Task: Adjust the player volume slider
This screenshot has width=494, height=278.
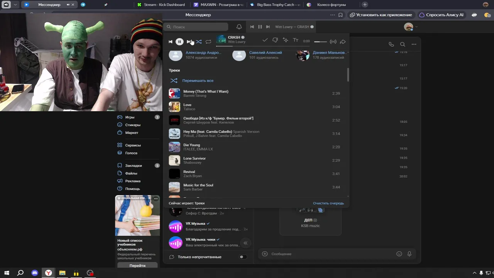Action: tap(320, 42)
